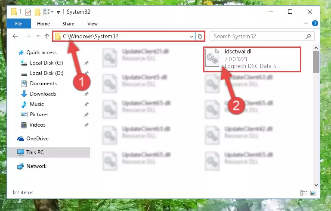This screenshot has height=211, width=331.
Task: Select Network in the navigation pane
Action: (x=32, y=166)
